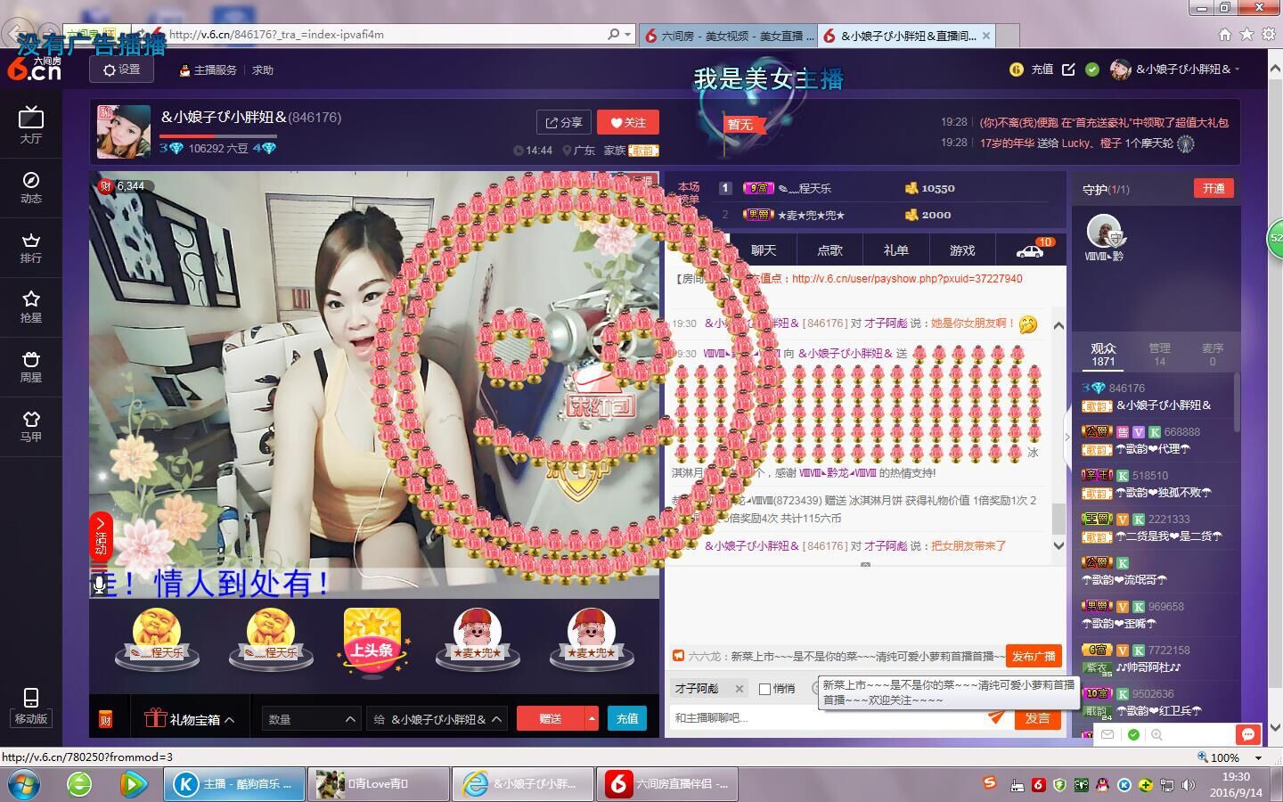Click the green check icon in the bottom-right widget
The height and width of the screenshot is (802, 1283).
1133,735
